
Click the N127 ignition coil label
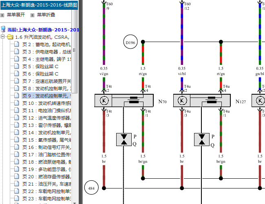[241, 102]
